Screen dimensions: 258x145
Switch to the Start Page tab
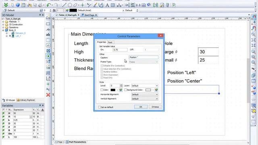click(x=89, y=15)
